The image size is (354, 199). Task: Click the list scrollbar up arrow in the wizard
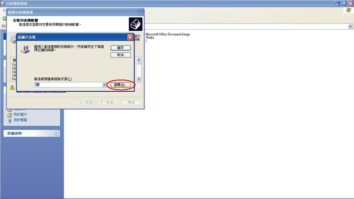139,60
